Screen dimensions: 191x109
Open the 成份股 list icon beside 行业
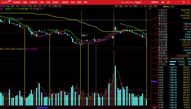pyautogui.click(x=189, y=56)
